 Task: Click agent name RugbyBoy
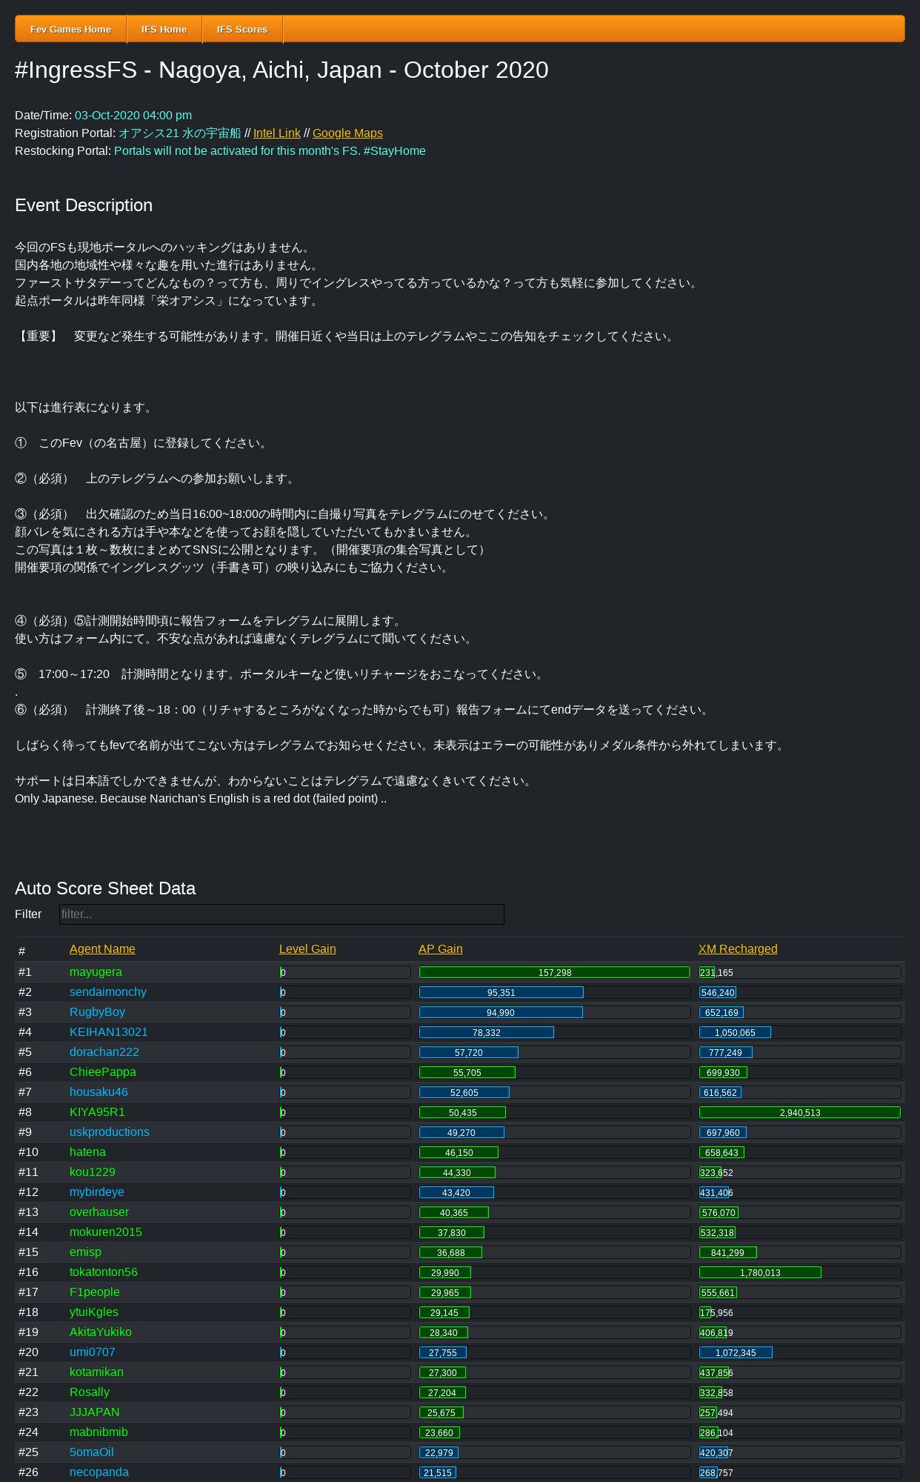pos(97,1012)
